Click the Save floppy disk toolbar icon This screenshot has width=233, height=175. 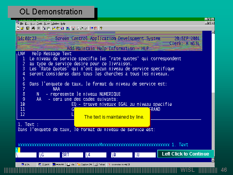coord(28,28)
